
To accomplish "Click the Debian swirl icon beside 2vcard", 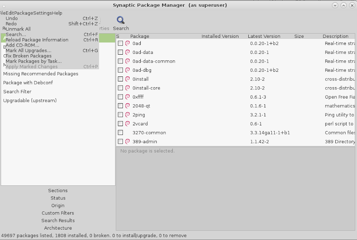I will coord(127,123).
